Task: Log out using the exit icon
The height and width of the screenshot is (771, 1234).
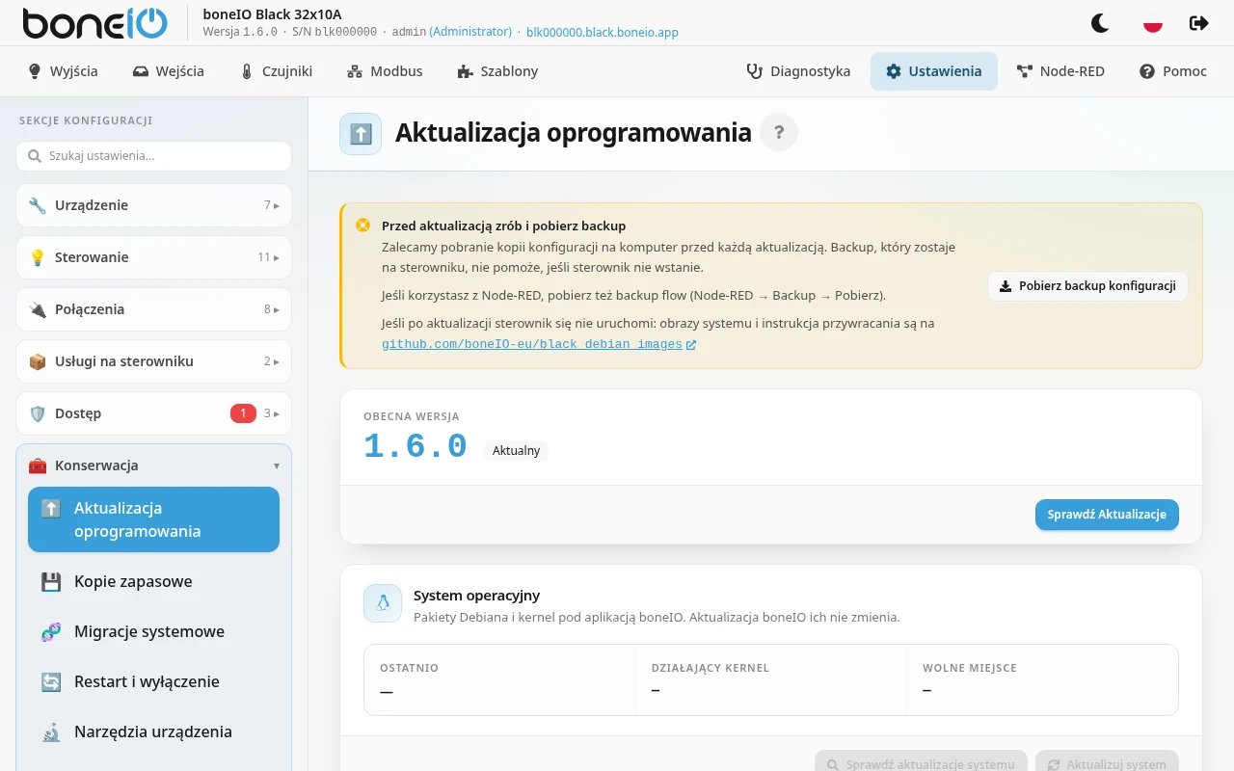Action: pos(1199,23)
